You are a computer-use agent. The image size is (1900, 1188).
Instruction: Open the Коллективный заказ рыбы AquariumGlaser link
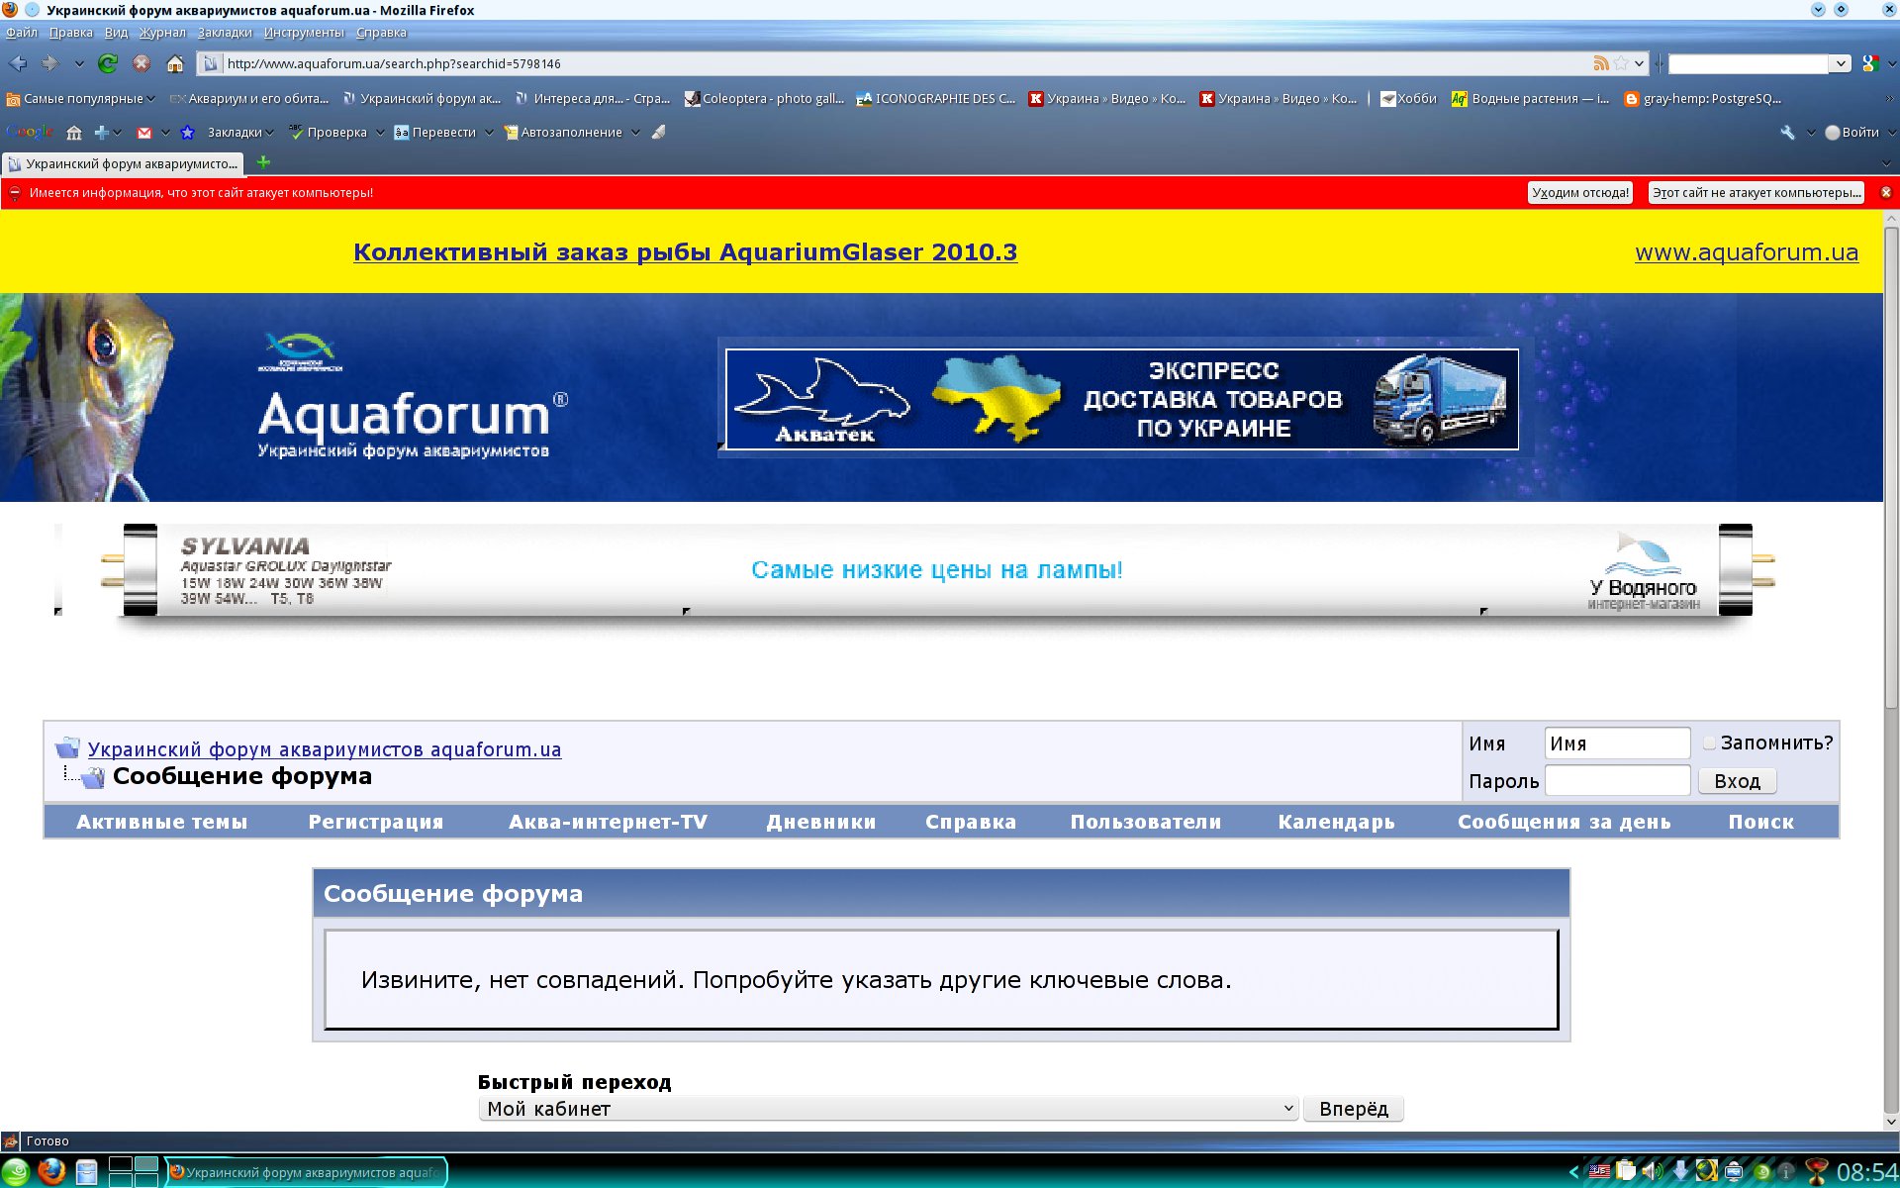click(685, 252)
